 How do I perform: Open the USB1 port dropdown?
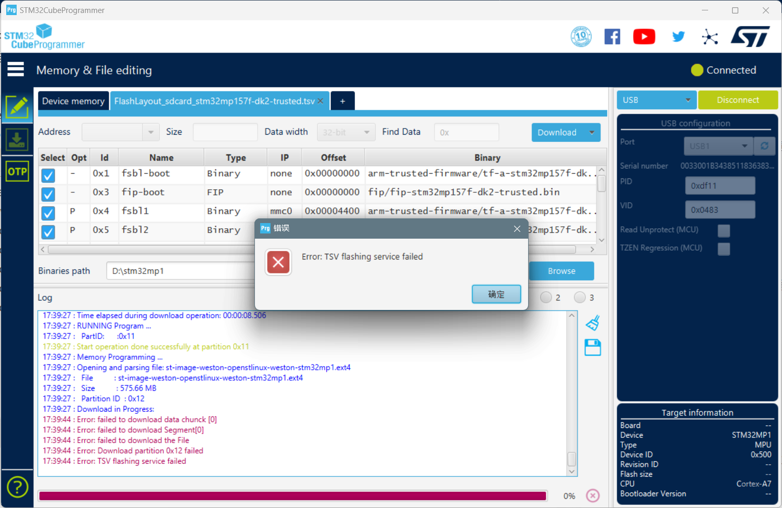(x=719, y=146)
